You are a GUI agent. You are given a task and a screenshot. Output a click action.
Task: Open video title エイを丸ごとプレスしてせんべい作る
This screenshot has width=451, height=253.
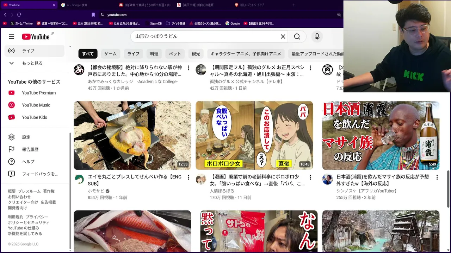click(135, 180)
